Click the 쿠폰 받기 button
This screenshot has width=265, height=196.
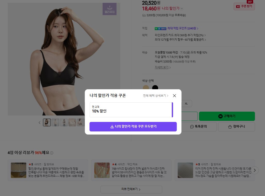tap(244, 6)
